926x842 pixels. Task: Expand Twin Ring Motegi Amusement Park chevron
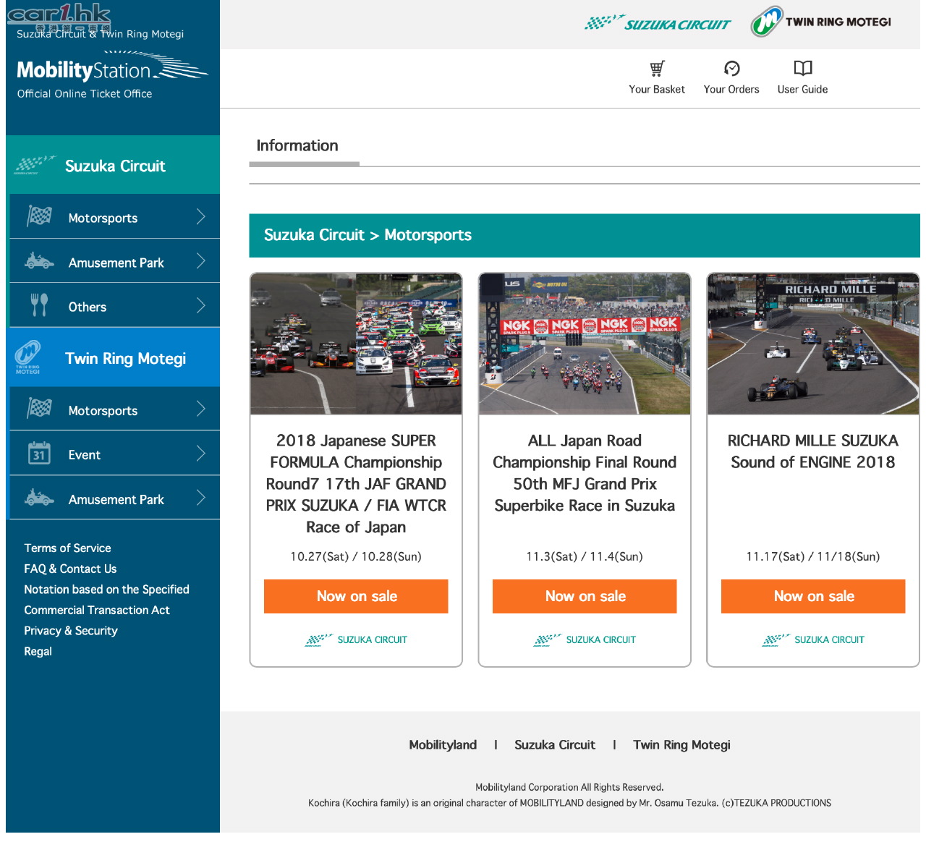click(x=201, y=498)
